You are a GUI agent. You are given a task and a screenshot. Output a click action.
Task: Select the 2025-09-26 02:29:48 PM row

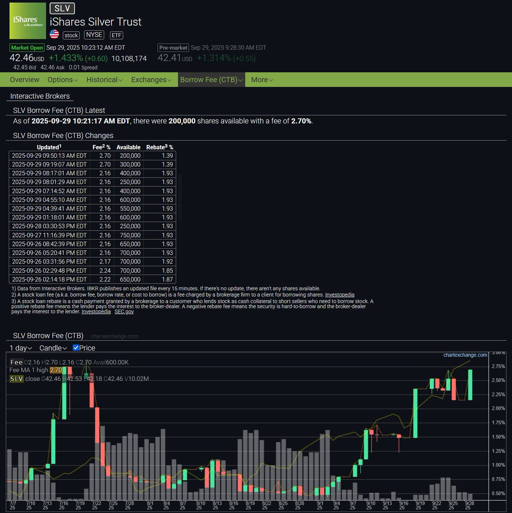(92, 271)
